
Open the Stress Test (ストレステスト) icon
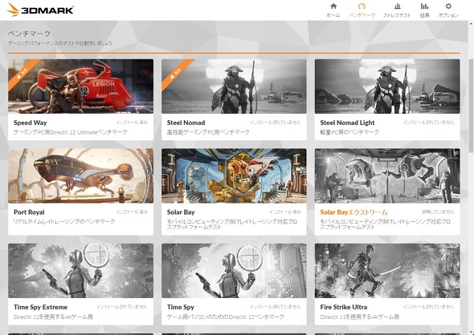397,6
